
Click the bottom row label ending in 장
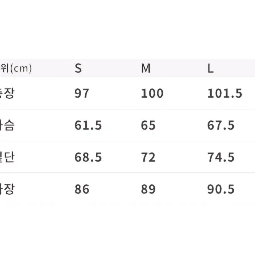[x=7, y=189]
